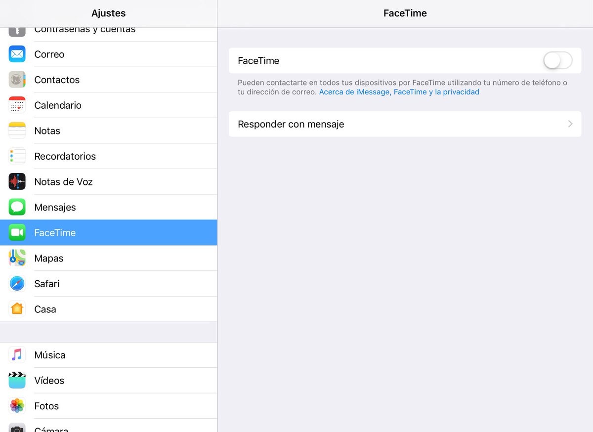Select the highlighted FaceTime sidebar label

tap(55, 233)
